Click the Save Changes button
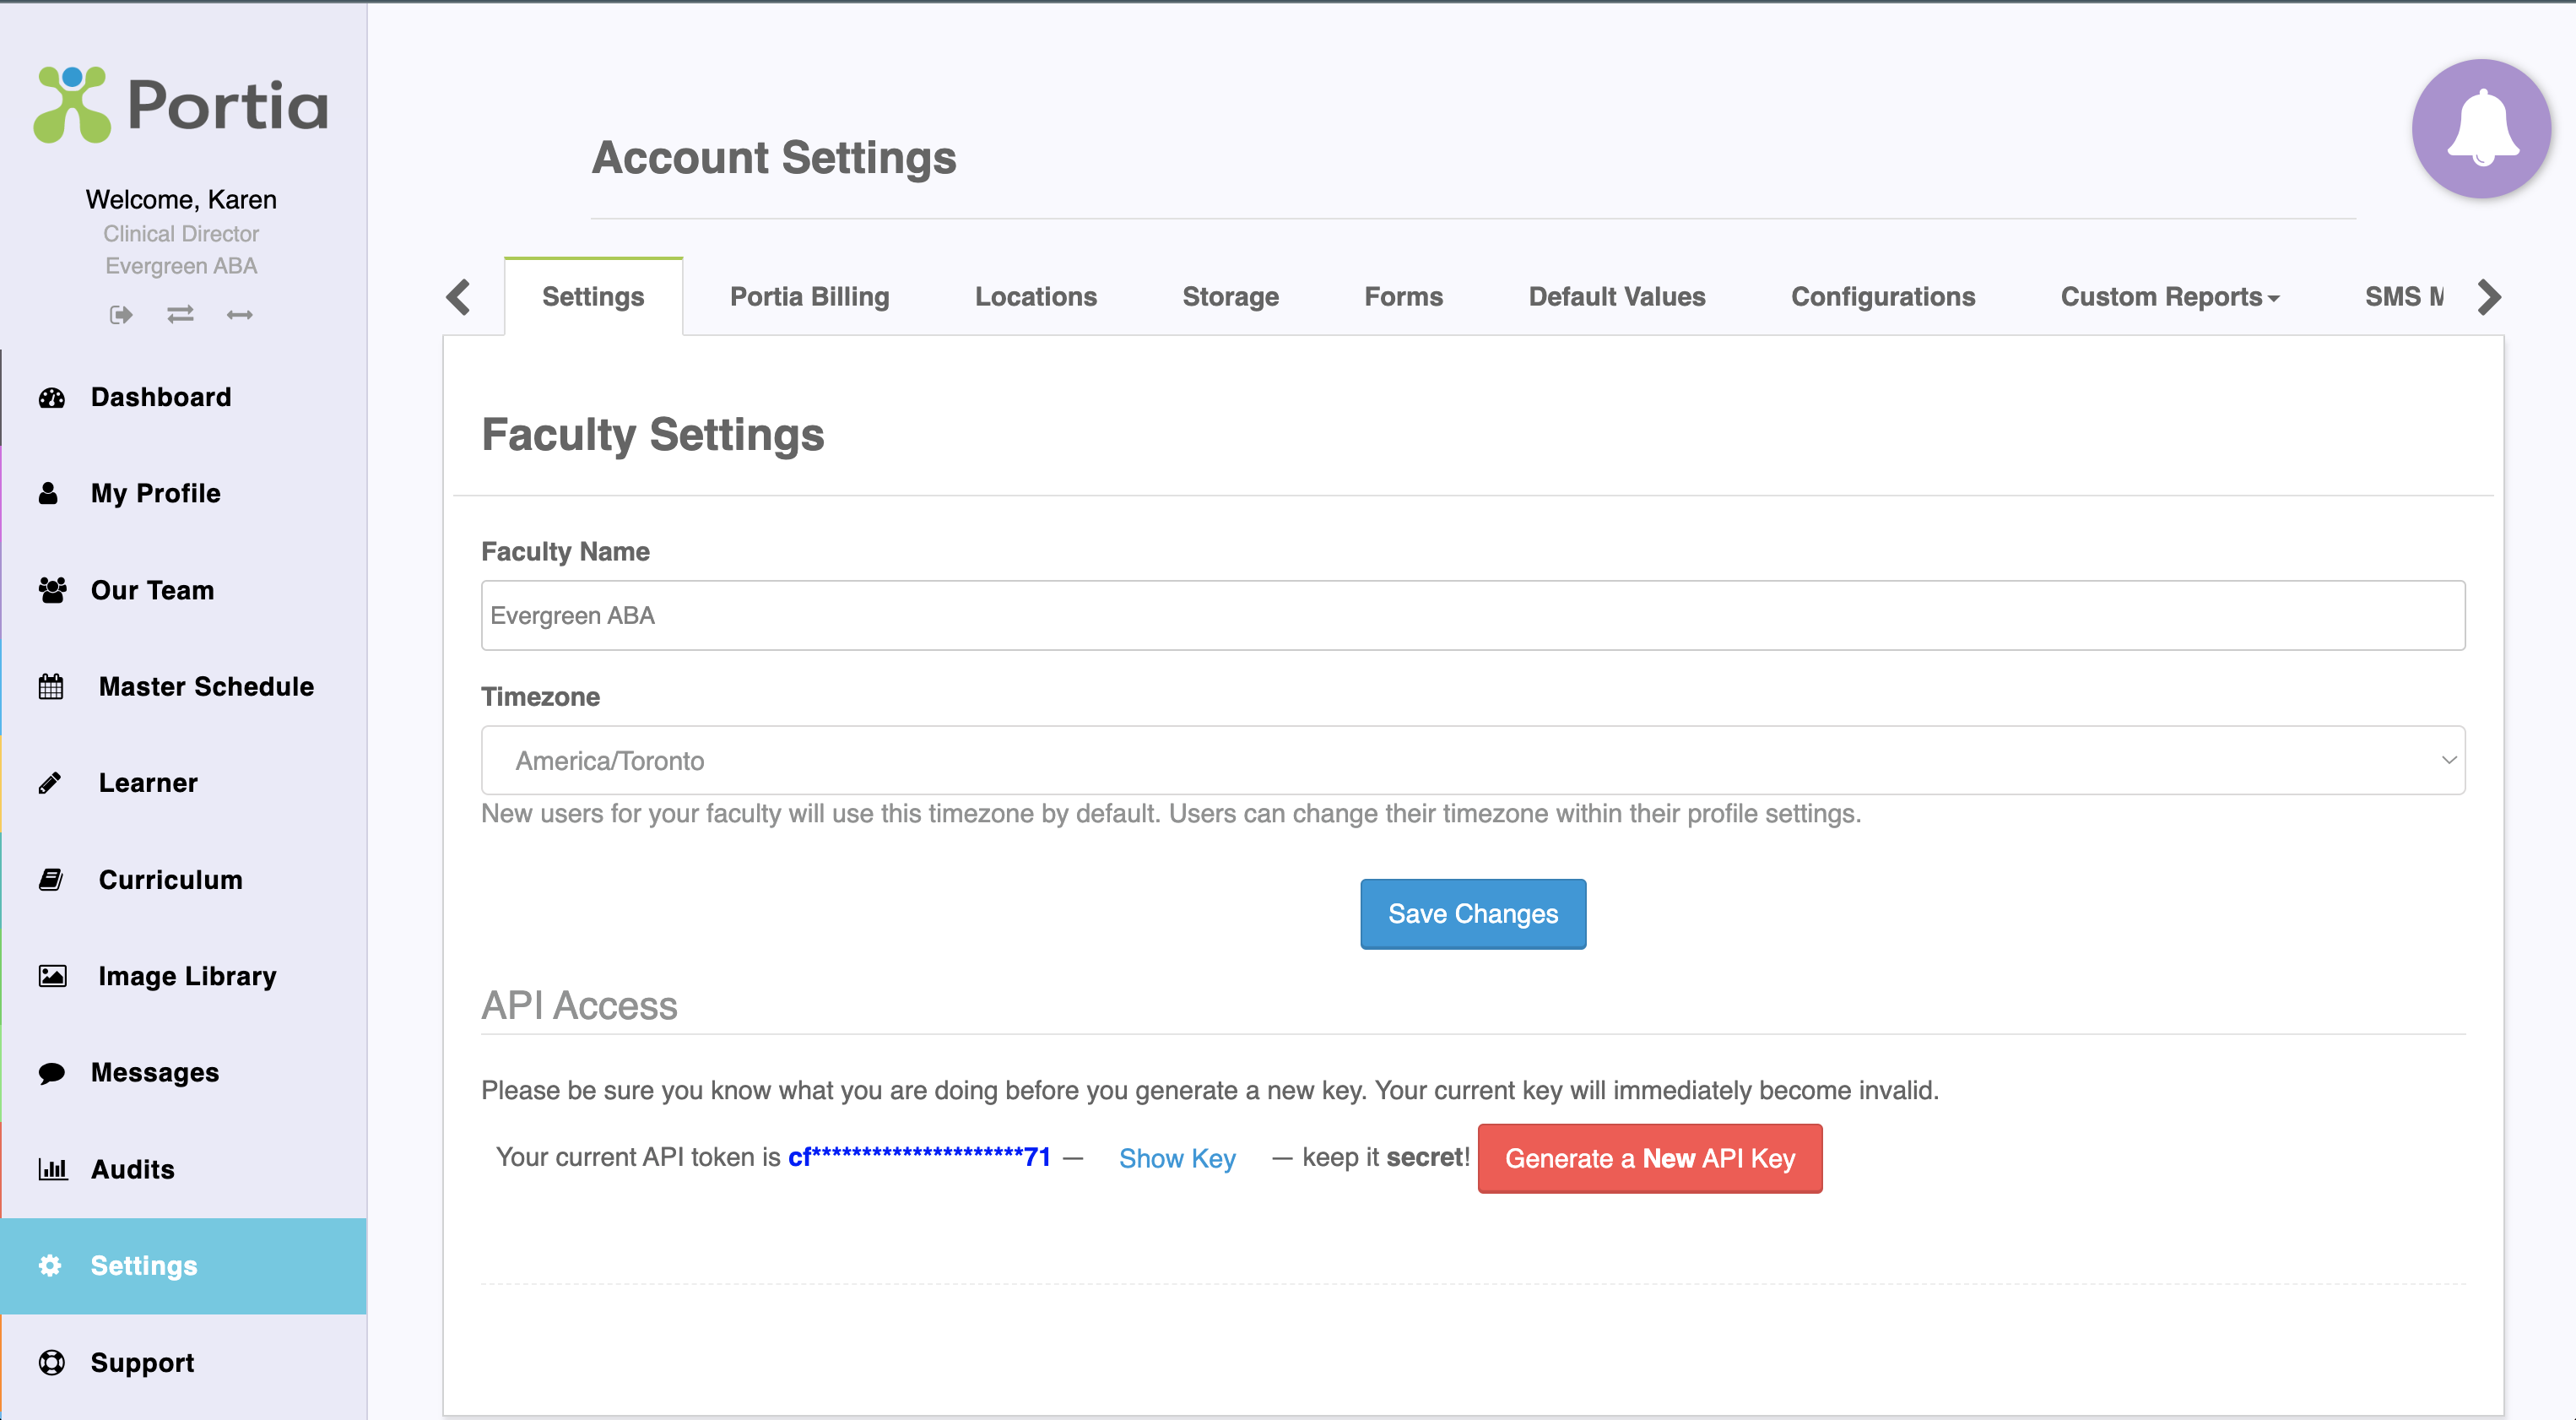2576x1420 pixels. 1472,914
